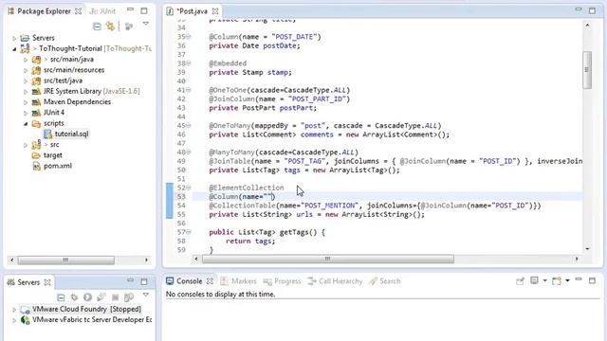Screen dimensions: 607x341
Task: Switch to the JUnit tab
Action: tap(102, 11)
